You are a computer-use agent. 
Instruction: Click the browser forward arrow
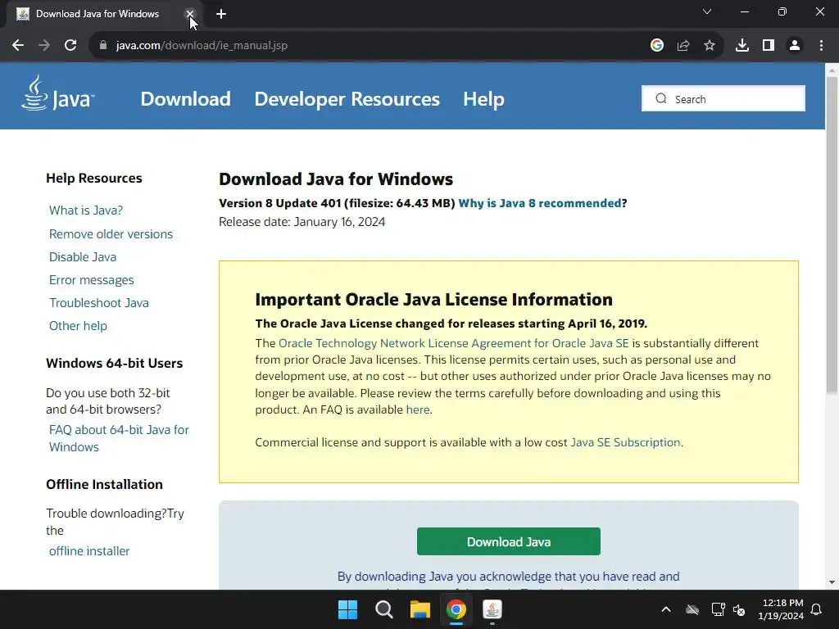pos(44,46)
